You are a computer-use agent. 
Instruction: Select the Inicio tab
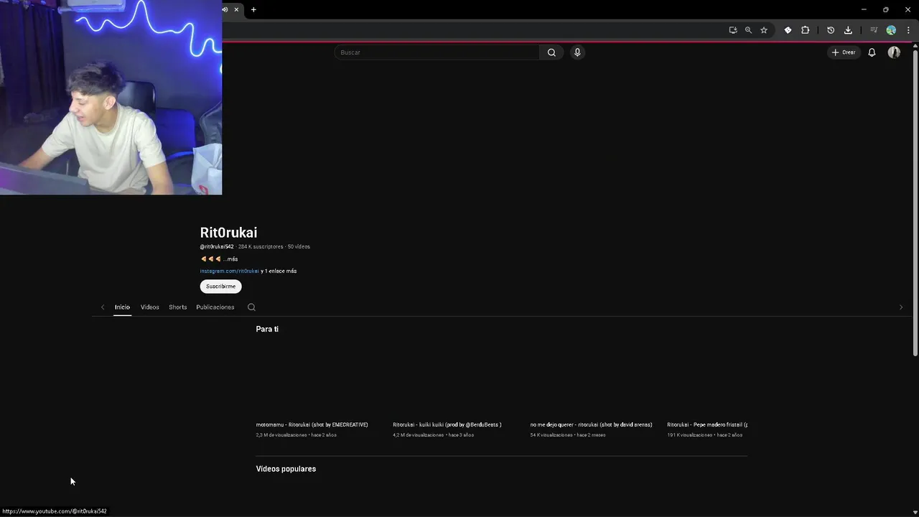(122, 307)
